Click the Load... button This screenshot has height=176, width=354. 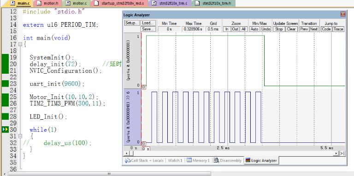click(x=148, y=23)
